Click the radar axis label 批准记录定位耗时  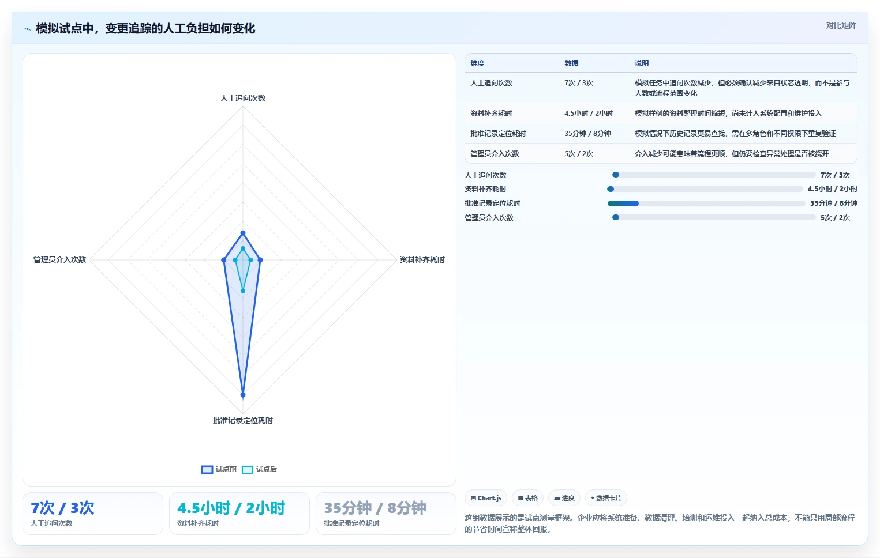tap(243, 421)
